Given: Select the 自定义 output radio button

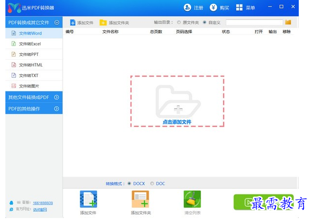Looking at the screenshot, I should (204, 22).
